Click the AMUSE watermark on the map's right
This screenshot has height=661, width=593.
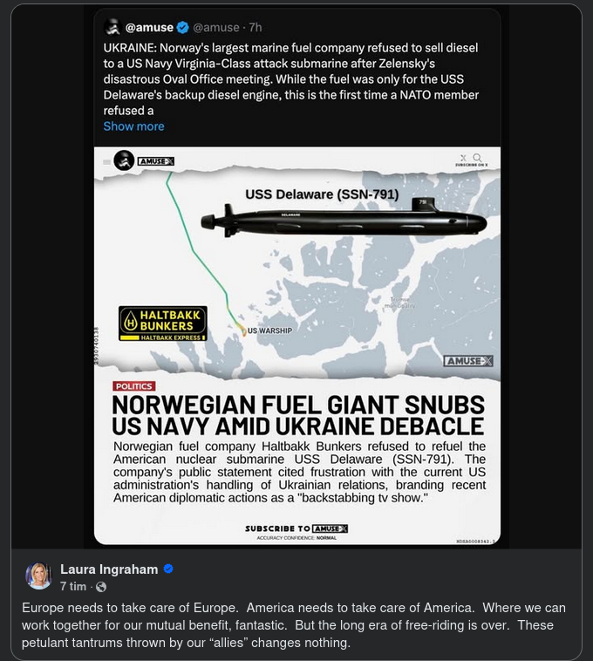(468, 361)
